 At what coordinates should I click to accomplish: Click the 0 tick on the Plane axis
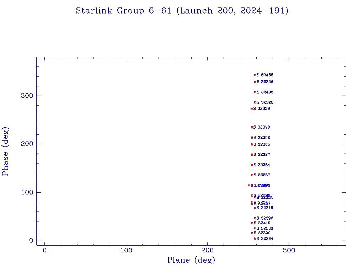[44, 250]
